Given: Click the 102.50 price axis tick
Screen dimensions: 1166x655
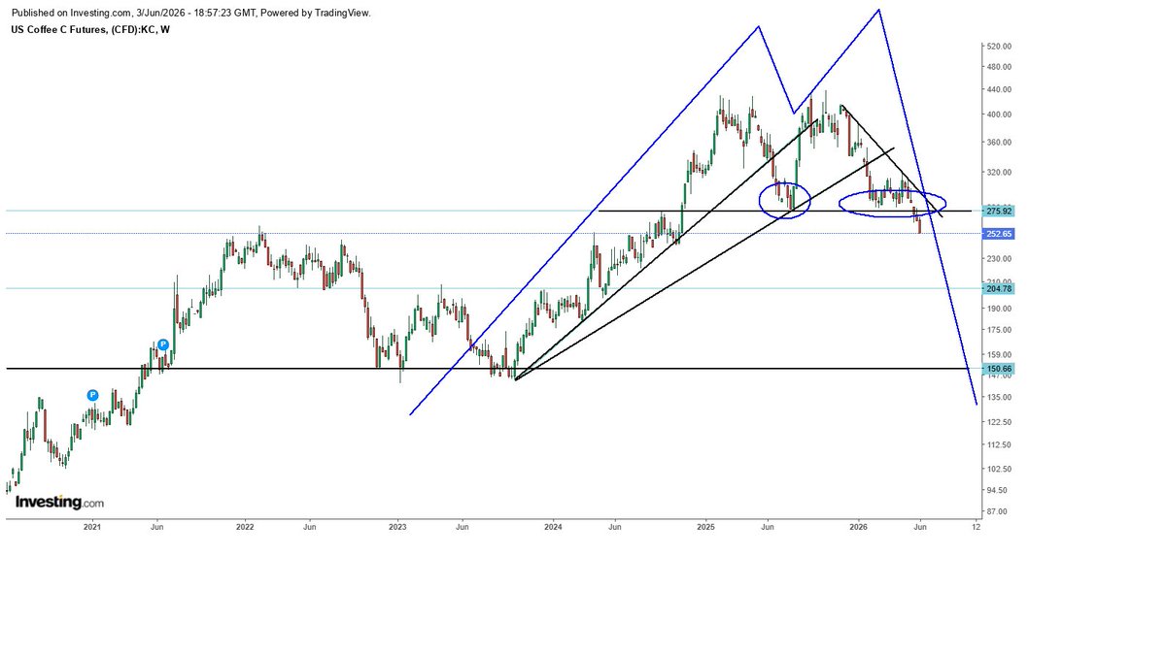Looking at the screenshot, I should [1001, 469].
